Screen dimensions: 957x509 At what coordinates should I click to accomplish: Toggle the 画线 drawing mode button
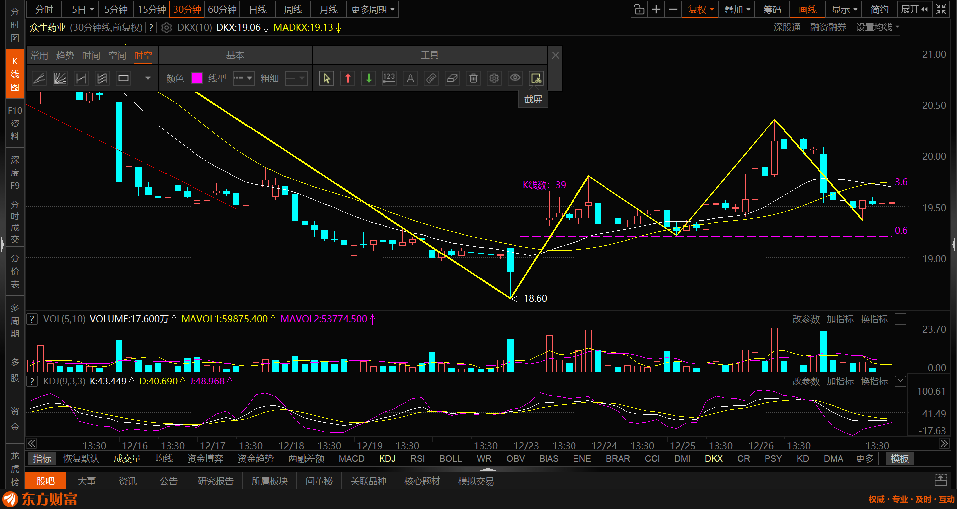click(808, 9)
